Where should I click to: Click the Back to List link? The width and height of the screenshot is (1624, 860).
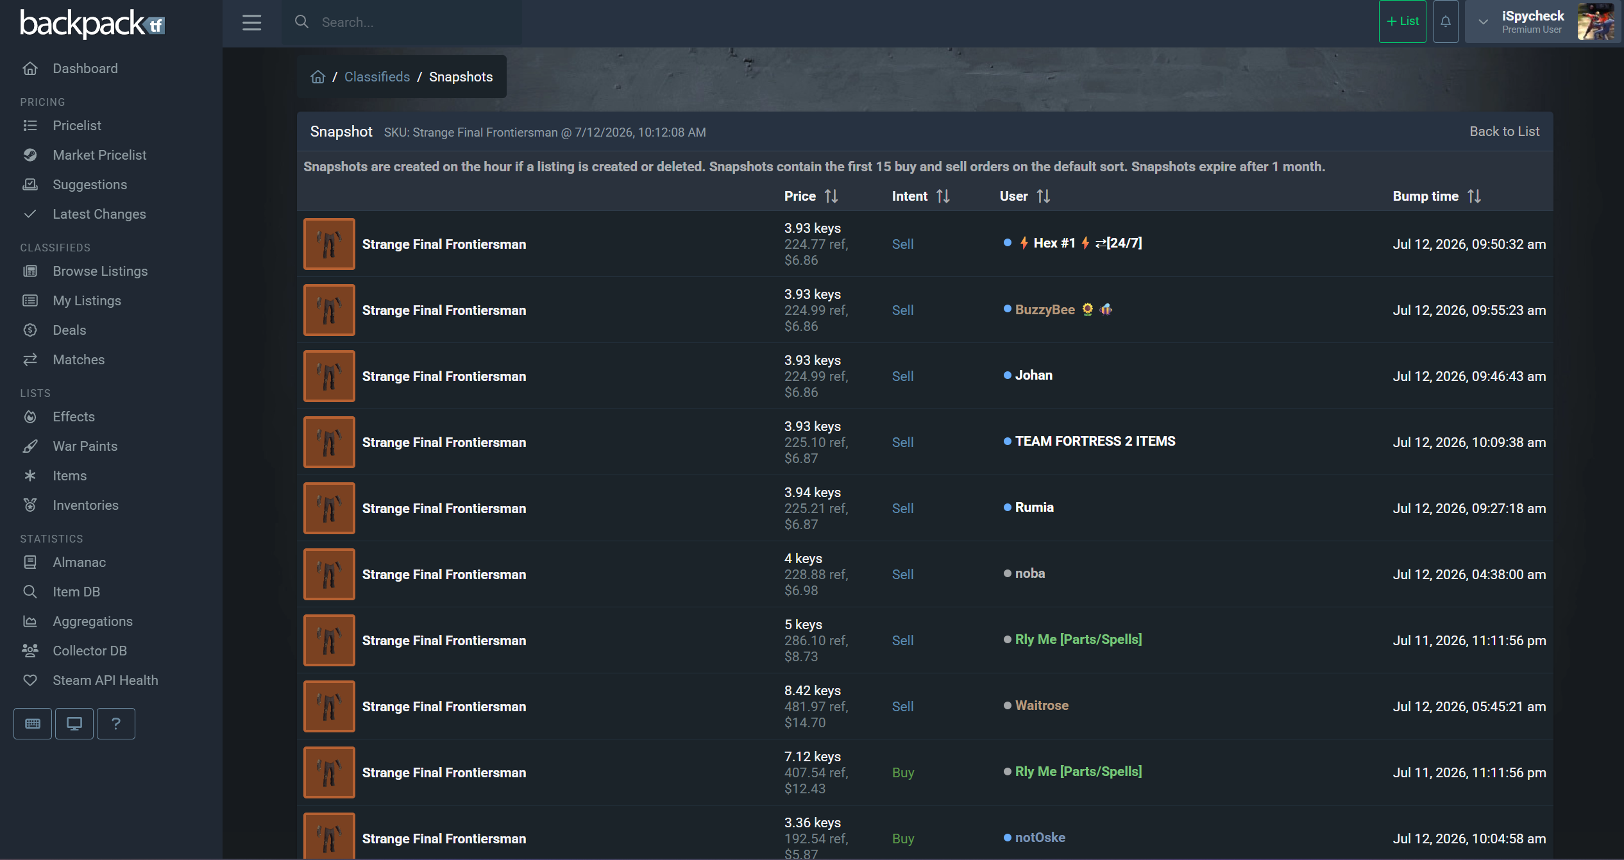(1505, 131)
